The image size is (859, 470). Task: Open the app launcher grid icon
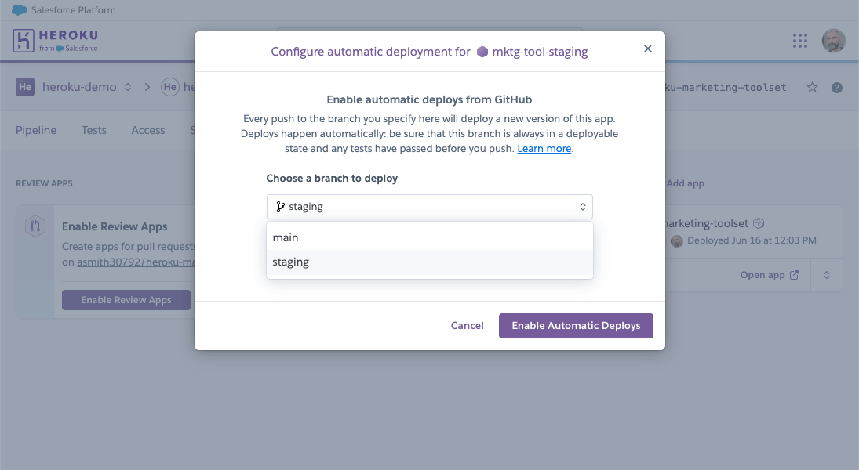800,41
